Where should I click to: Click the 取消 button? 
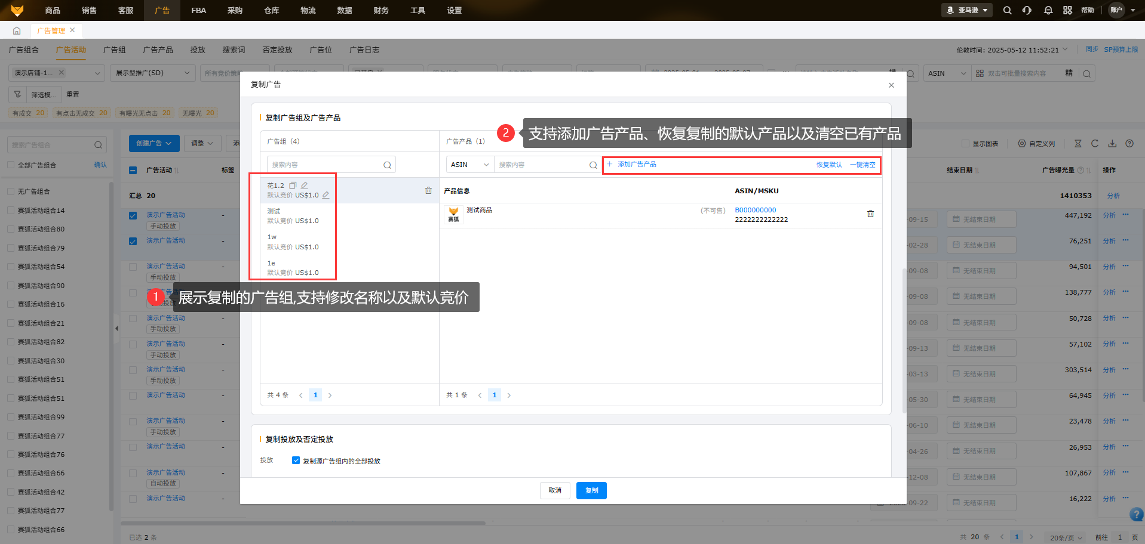pyautogui.click(x=555, y=490)
